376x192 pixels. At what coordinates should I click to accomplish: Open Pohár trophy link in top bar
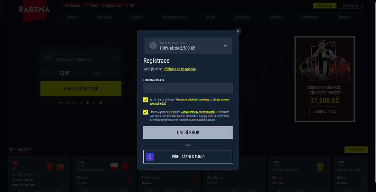click(91, 6)
